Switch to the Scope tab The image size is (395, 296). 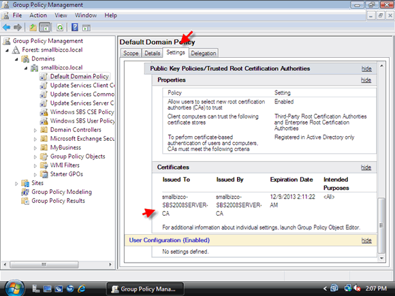(x=131, y=53)
